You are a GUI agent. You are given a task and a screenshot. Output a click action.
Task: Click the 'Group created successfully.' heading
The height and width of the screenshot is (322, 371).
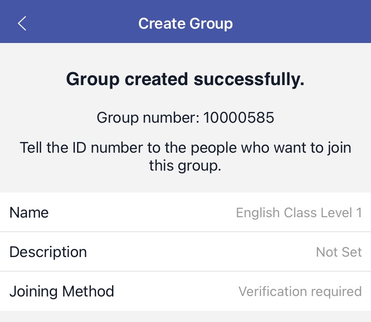click(x=185, y=79)
